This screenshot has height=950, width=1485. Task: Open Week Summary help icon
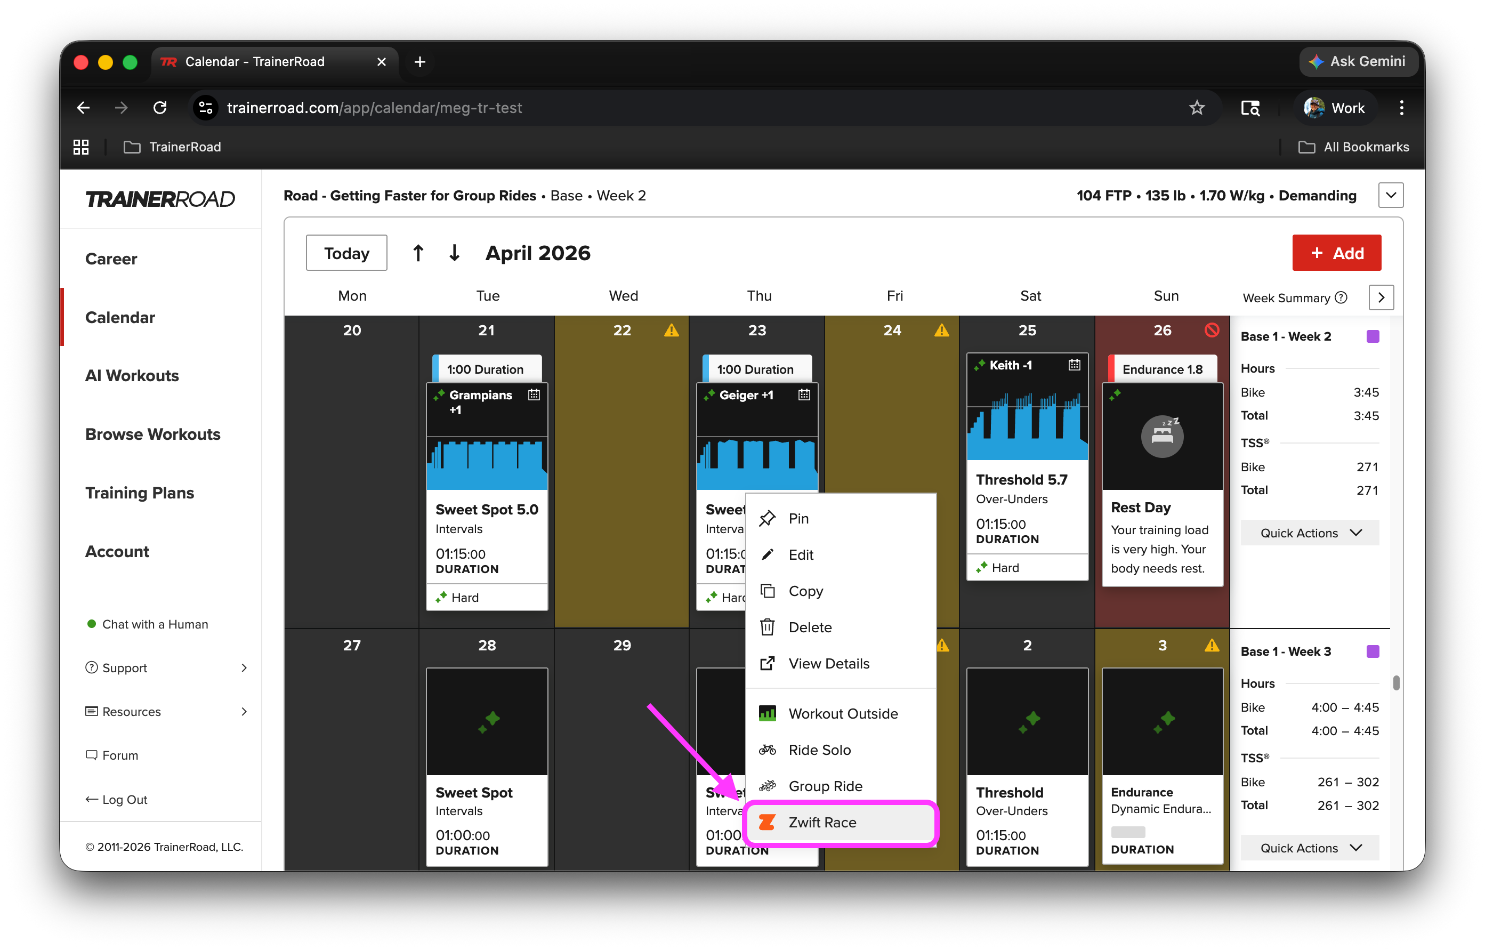coord(1341,298)
